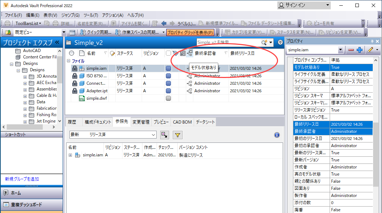
Task: Click the grid-style column header icon
Action: click(x=183, y=53)
